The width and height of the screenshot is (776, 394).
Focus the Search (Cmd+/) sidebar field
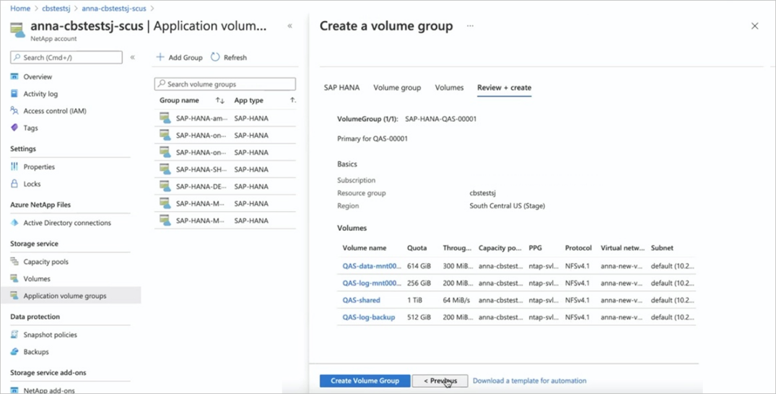click(66, 58)
